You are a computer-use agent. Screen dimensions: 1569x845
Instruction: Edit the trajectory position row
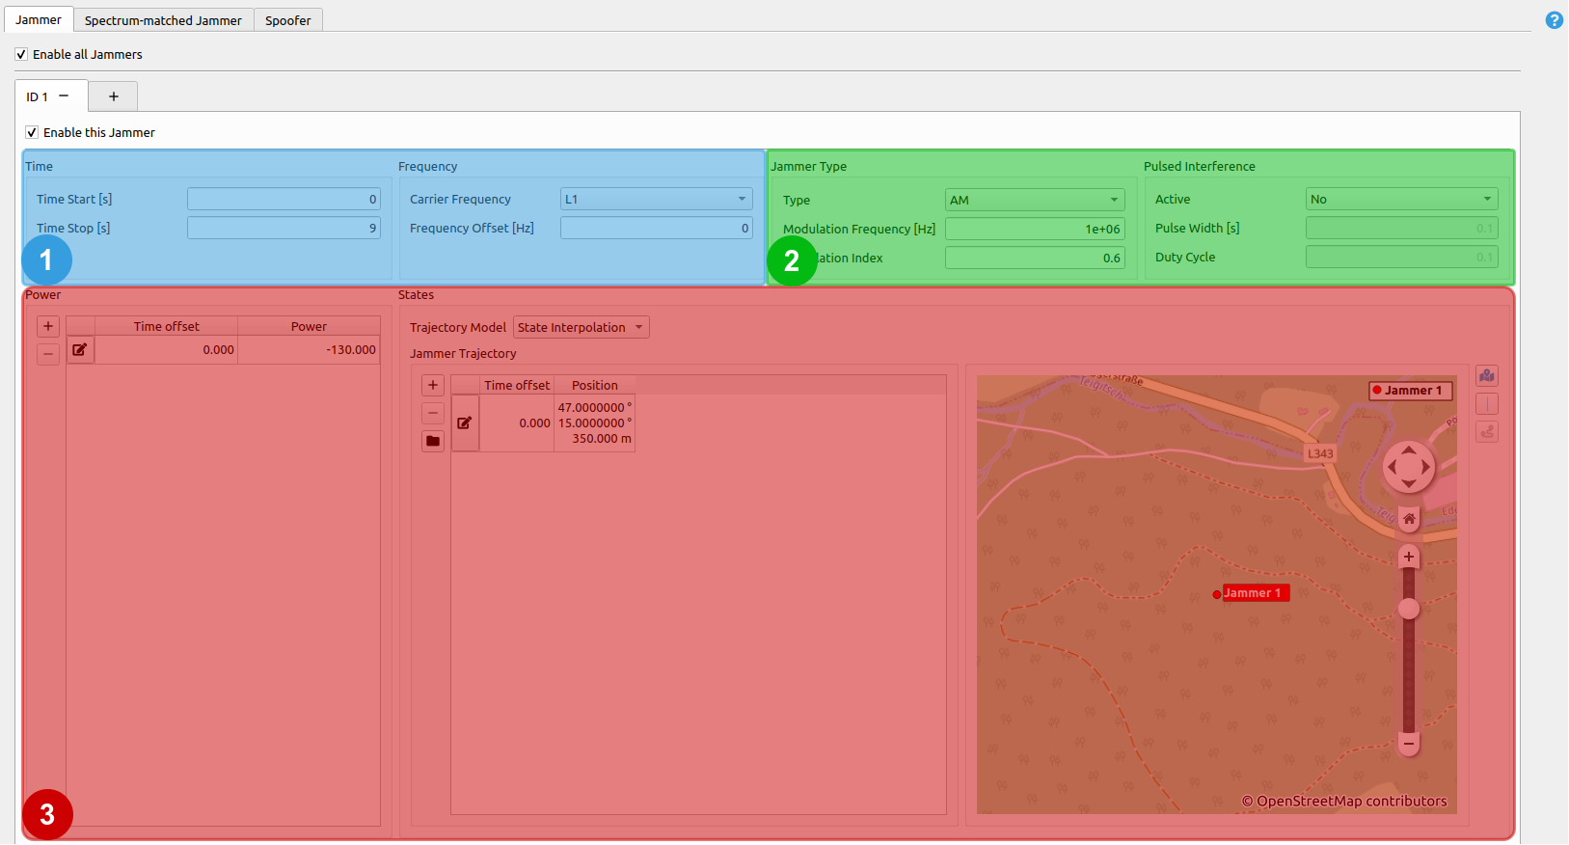click(465, 422)
